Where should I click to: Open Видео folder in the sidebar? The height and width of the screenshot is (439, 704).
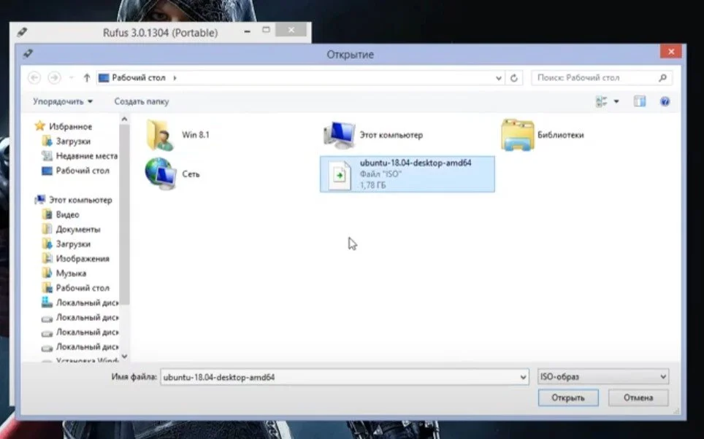[x=67, y=214]
